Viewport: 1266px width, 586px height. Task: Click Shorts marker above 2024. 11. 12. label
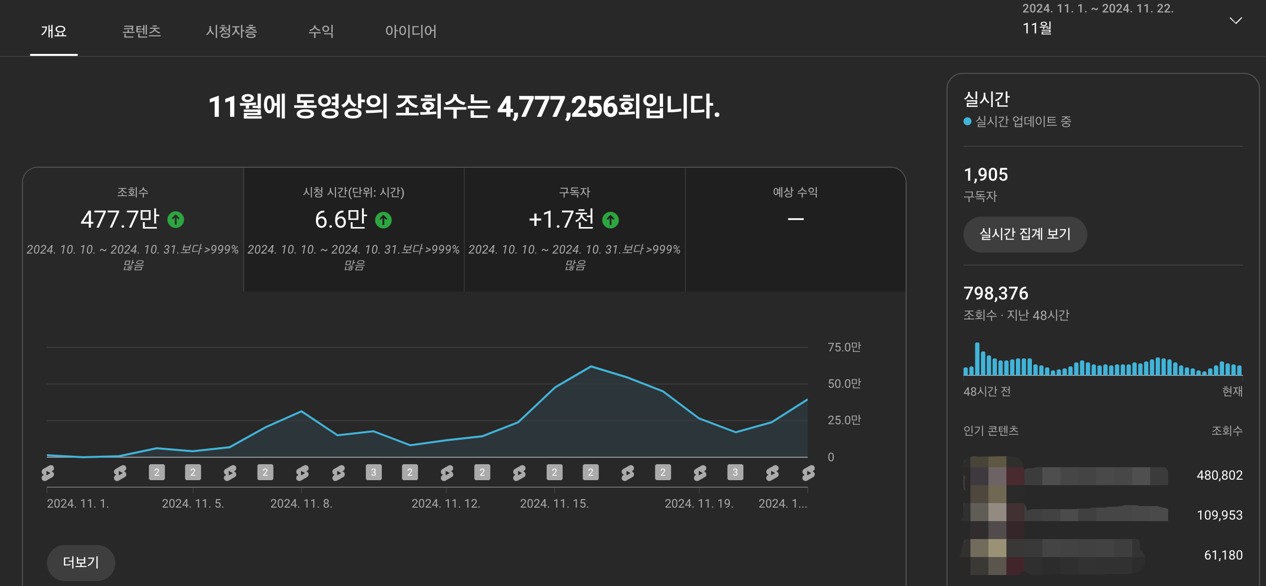tap(447, 473)
